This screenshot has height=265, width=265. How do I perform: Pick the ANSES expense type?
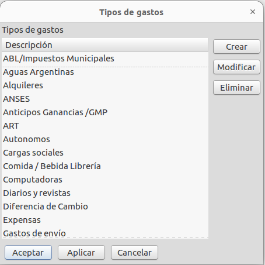(105, 99)
